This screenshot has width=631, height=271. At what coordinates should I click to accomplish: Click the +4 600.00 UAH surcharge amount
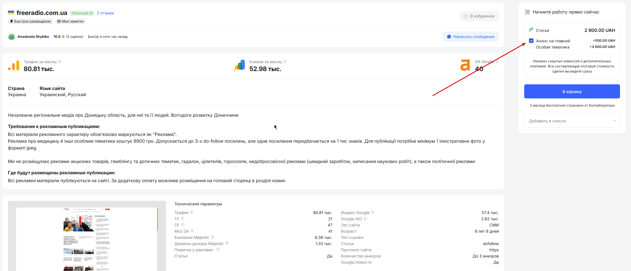pyautogui.click(x=602, y=47)
